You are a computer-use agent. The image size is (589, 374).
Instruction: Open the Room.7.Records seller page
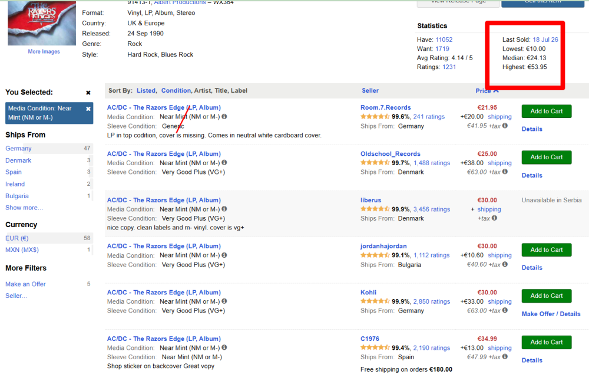pyautogui.click(x=386, y=107)
